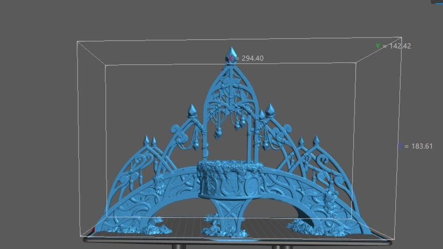Click the top-right corner of the bounding box
Screen dimensions: 443x249
point(401,37)
